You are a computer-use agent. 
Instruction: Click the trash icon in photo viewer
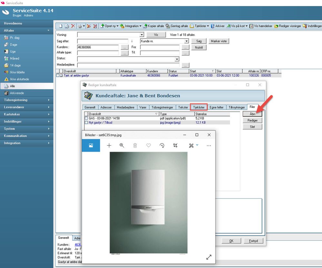[135, 145]
